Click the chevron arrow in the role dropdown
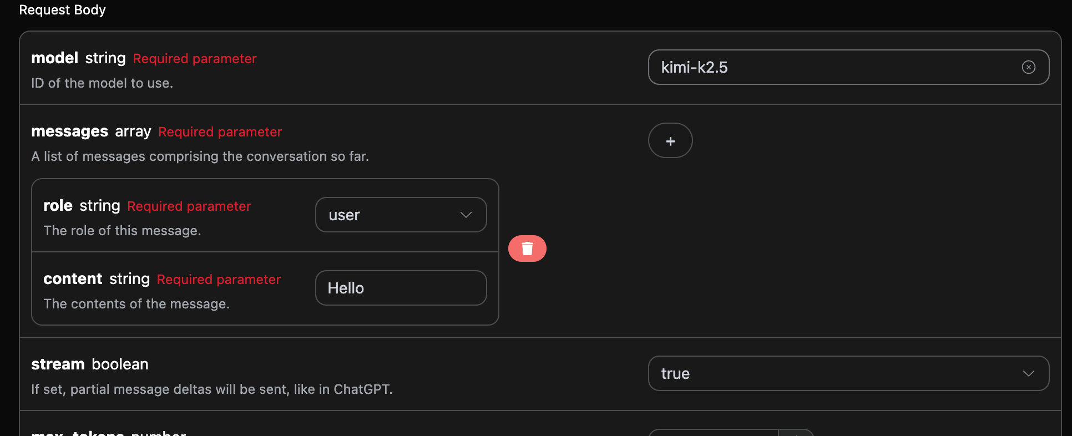Viewport: 1072px width, 436px height. [466, 215]
